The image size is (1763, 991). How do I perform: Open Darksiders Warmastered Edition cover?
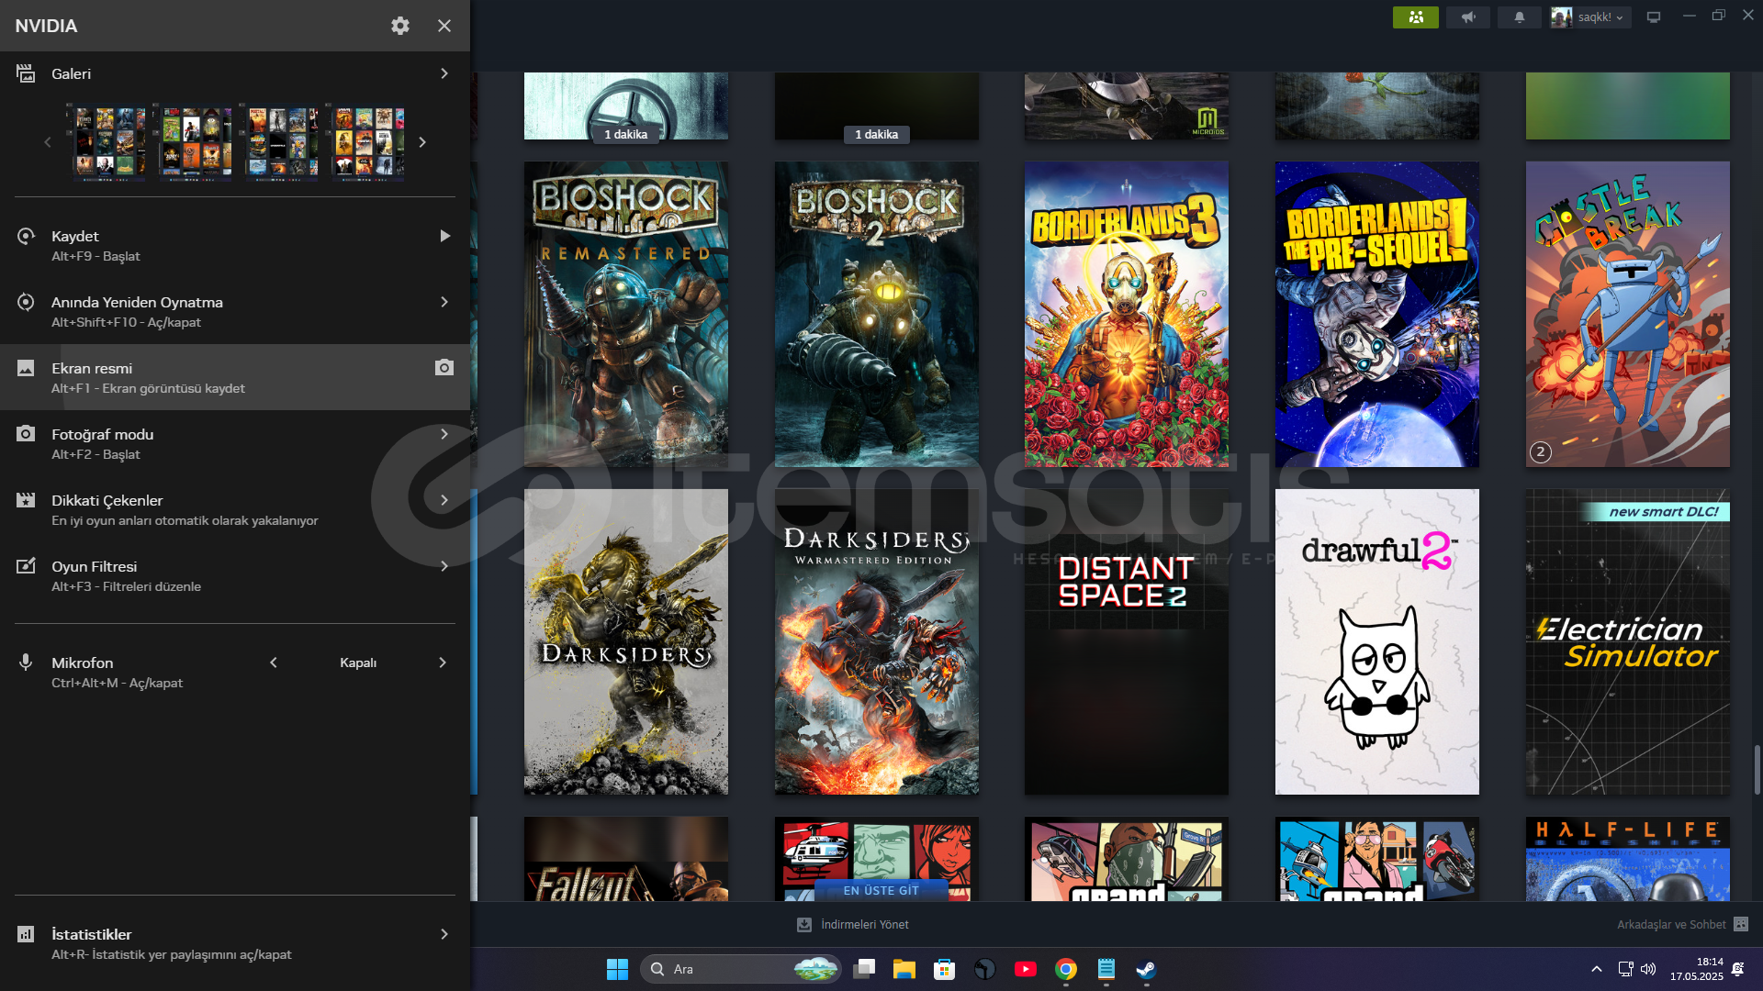(x=877, y=642)
